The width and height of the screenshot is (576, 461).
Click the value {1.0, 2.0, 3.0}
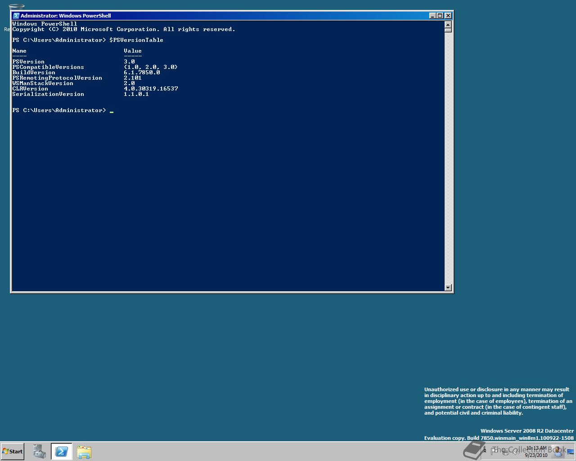click(151, 67)
